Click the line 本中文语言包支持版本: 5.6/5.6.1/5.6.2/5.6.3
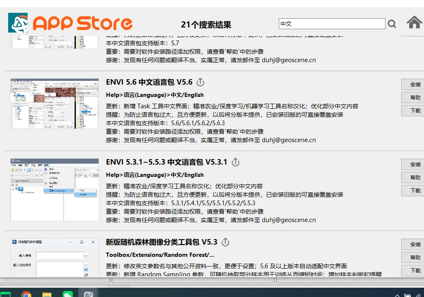The width and height of the screenshot is (424, 297). (165, 123)
